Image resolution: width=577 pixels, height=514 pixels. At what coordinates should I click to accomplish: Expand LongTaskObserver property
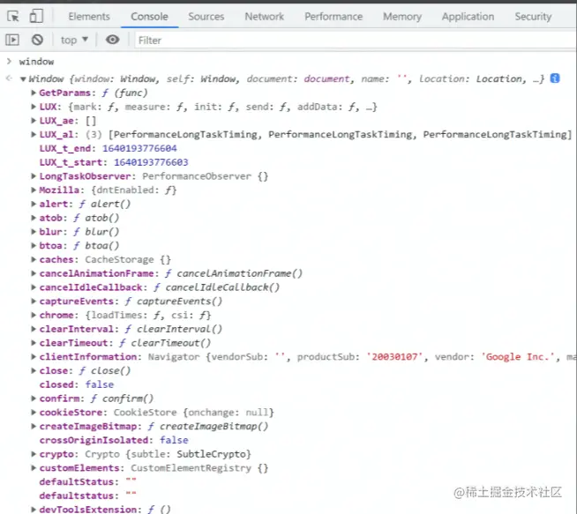coord(34,176)
